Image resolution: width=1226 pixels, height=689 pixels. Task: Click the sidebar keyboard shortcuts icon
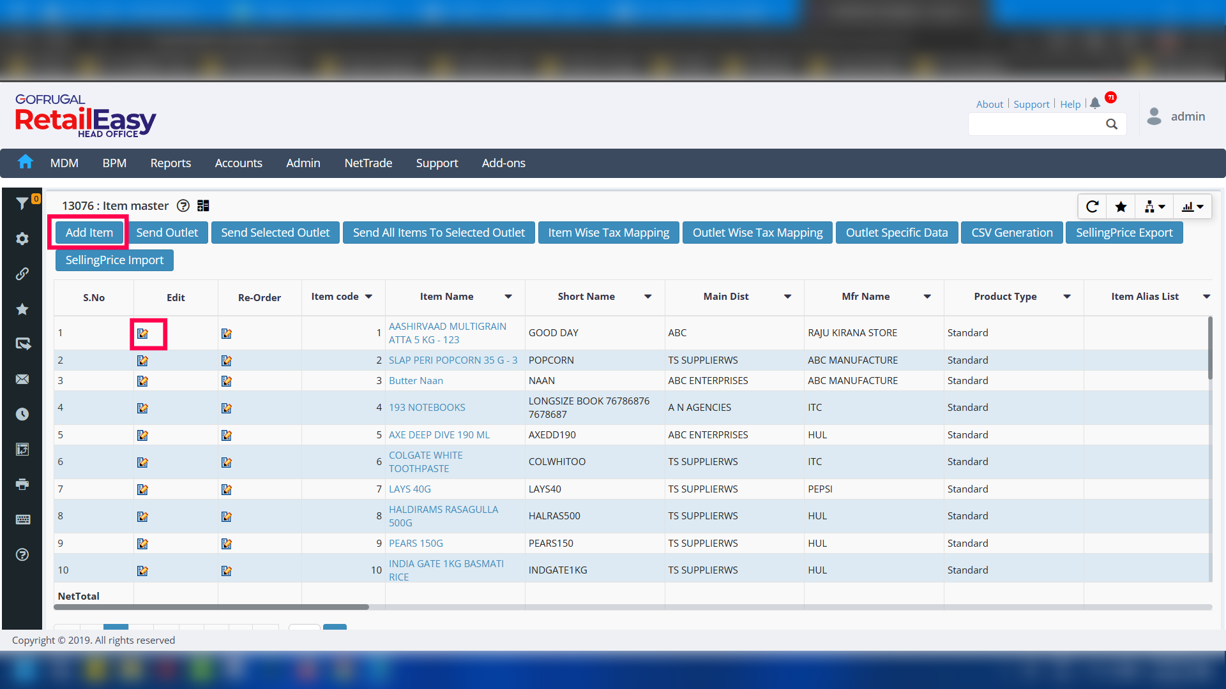(x=22, y=519)
